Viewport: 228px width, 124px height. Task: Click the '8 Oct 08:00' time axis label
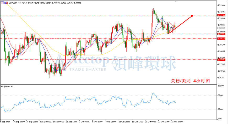(x=111, y=122)
